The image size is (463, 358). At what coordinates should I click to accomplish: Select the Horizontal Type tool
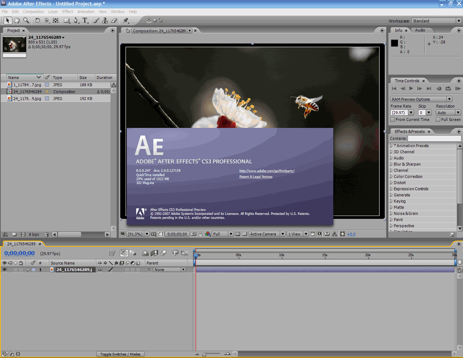point(85,20)
